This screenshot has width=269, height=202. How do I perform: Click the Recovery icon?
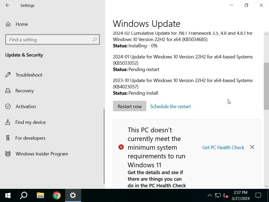[x=8, y=91]
